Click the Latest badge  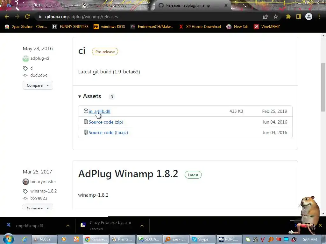click(193, 175)
